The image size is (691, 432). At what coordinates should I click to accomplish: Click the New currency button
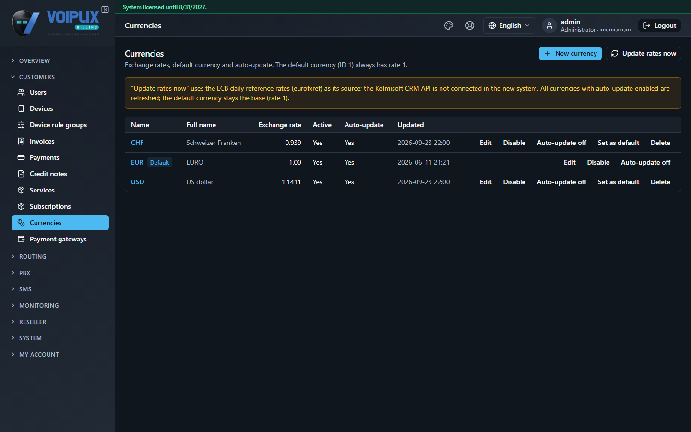(570, 53)
